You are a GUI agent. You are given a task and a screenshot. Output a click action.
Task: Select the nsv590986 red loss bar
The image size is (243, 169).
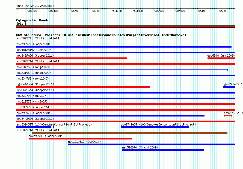coord(81,139)
